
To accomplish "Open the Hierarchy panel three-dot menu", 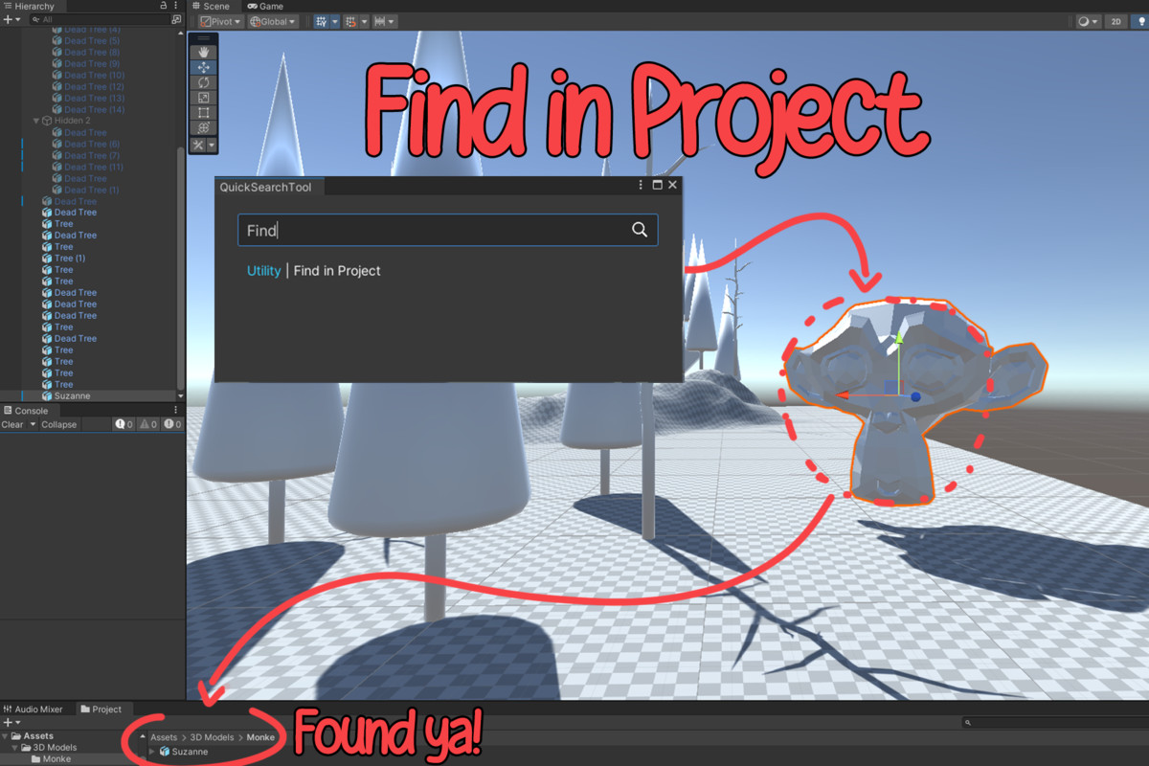I will pos(177,6).
